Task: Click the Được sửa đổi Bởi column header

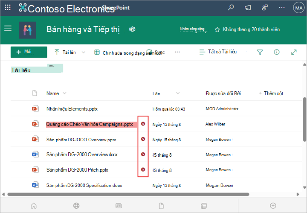Action: 223,93
